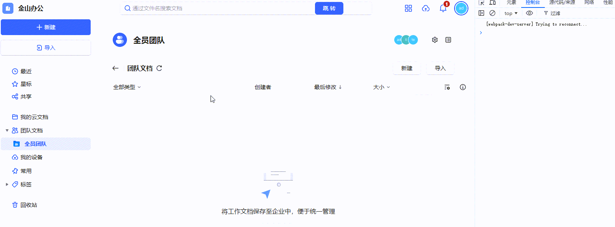Click the webpack-dev-server console message
The height and width of the screenshot is (227, 615).
point(536,24)
